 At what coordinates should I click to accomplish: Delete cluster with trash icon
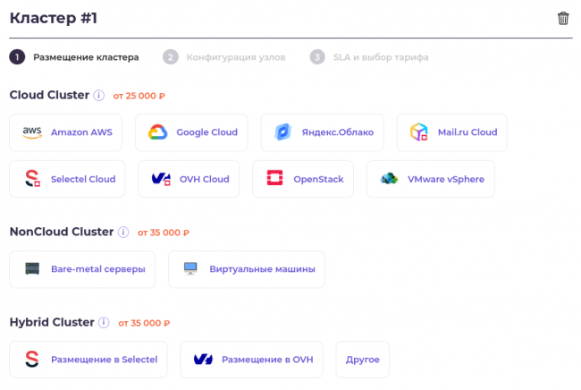tap(563, 19)
